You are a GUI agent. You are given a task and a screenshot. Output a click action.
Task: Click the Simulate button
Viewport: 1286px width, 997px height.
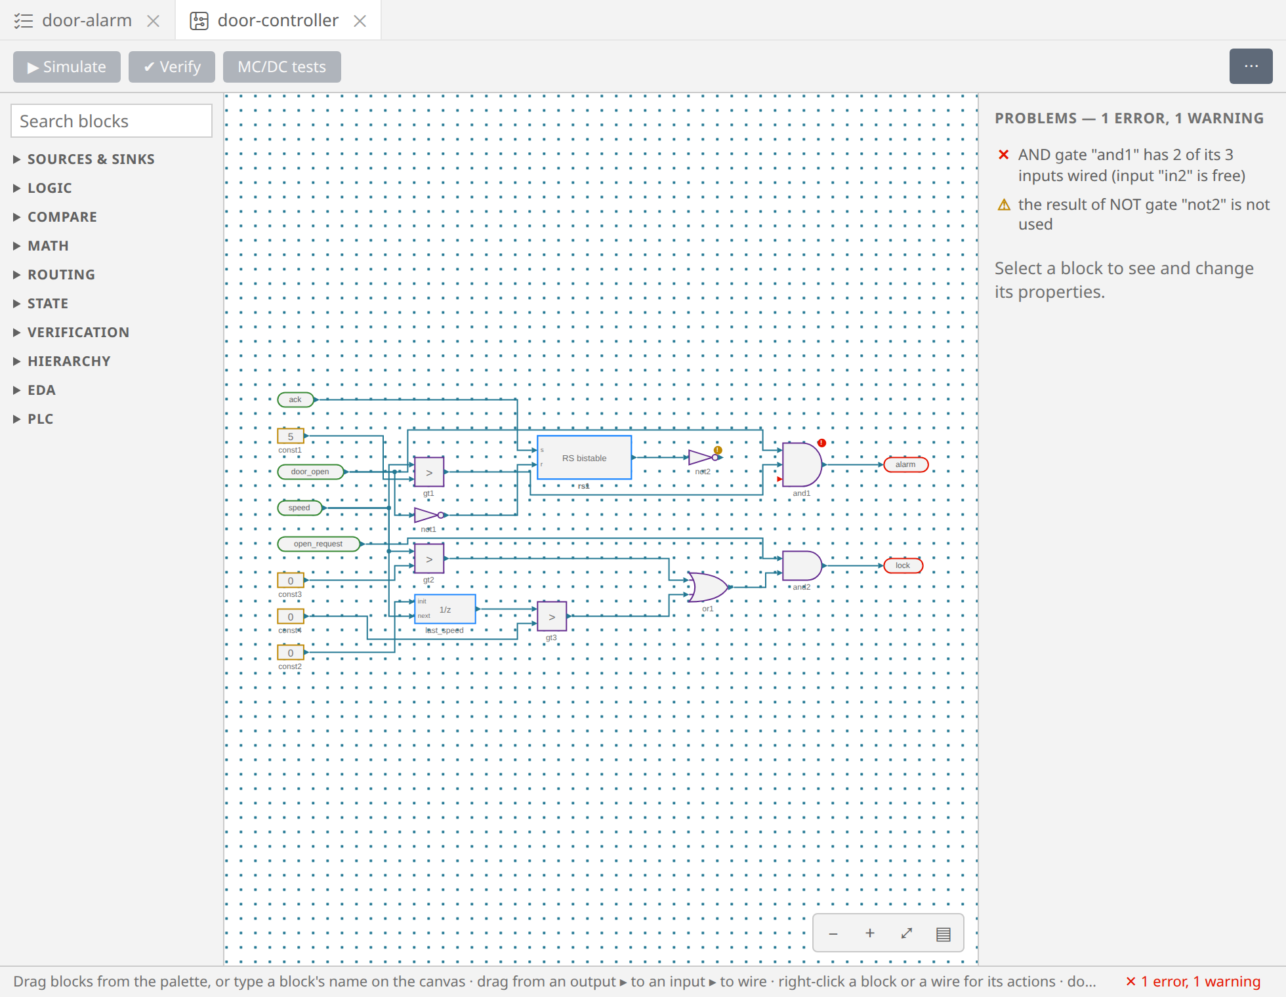67,67
